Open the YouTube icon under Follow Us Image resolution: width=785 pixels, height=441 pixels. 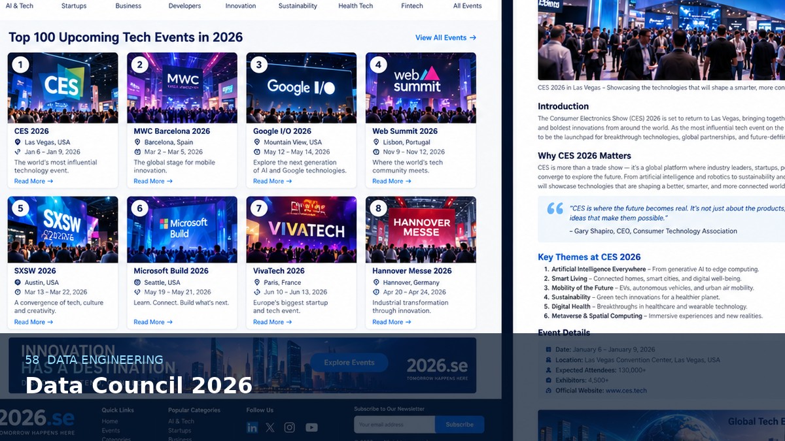pyautogui.click(x=311, y=427)
